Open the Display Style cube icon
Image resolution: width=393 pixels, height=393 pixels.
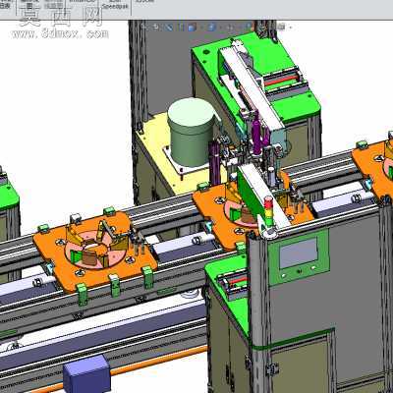point(211,27)
